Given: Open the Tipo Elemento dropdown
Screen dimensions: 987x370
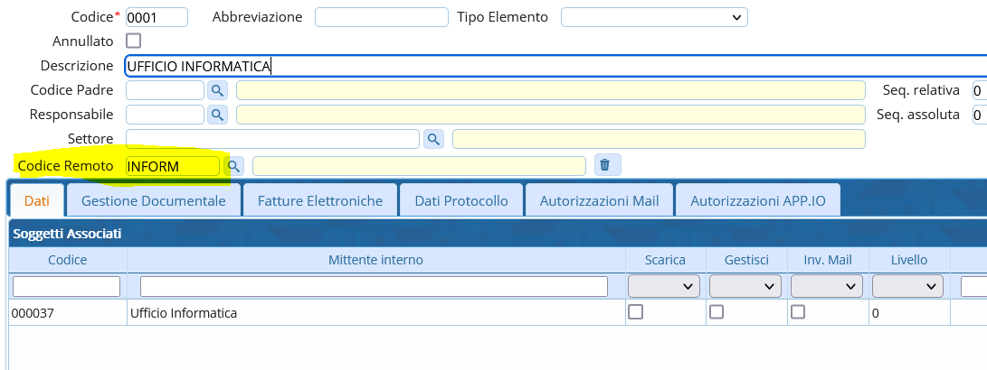Looking at the screenshot, I should [x=654, y=17].
